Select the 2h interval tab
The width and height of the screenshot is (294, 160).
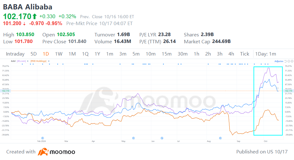pos(208,54)
